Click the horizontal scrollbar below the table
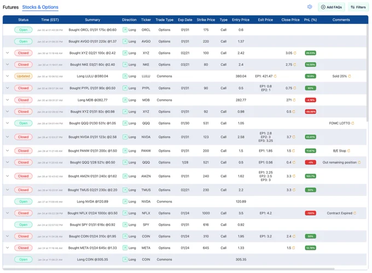 168,269
